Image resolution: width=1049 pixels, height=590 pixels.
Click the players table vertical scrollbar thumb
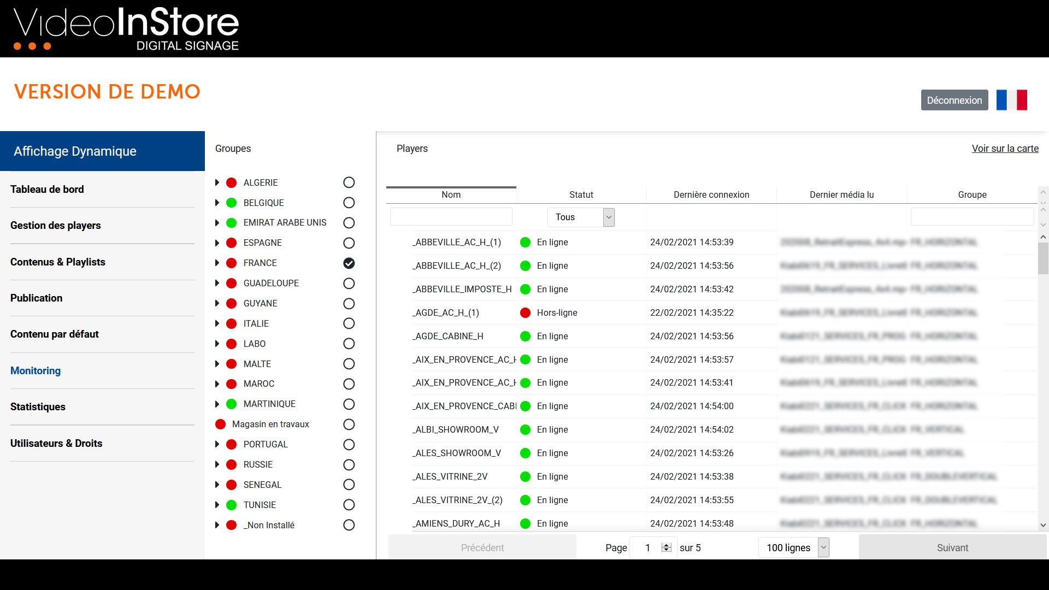[1042, 258]
